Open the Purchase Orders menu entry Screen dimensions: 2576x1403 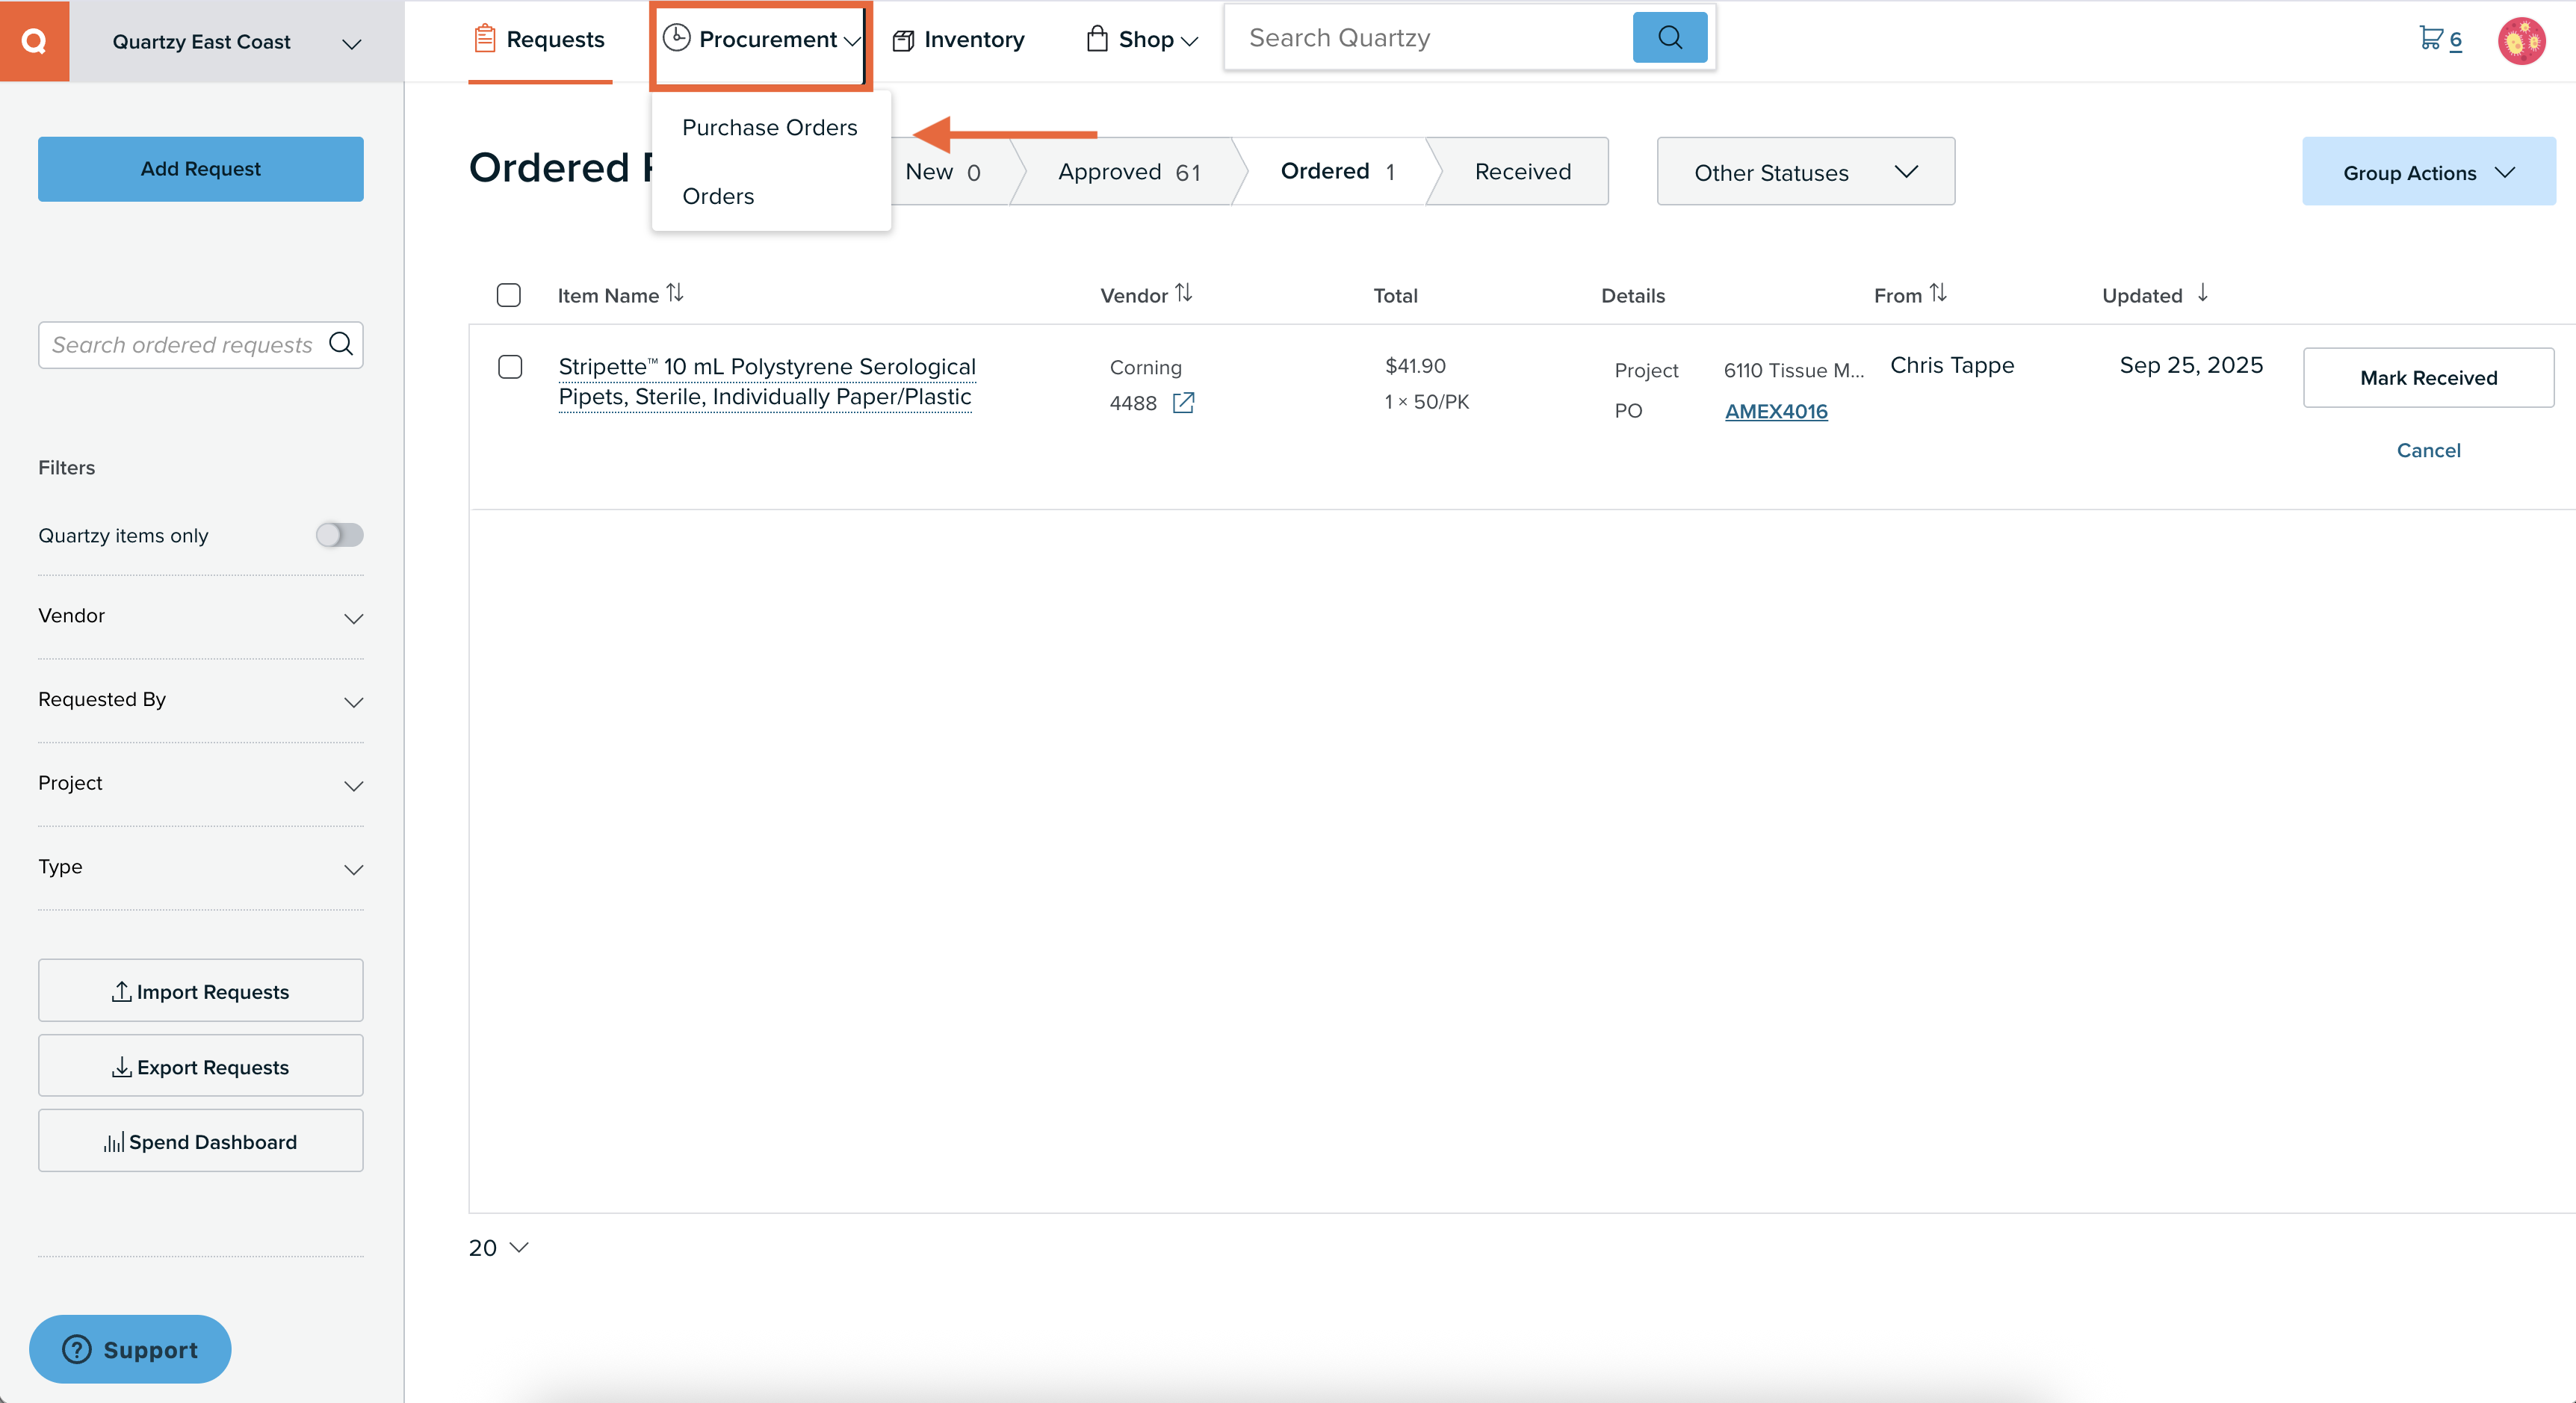[x=769, y=127]
